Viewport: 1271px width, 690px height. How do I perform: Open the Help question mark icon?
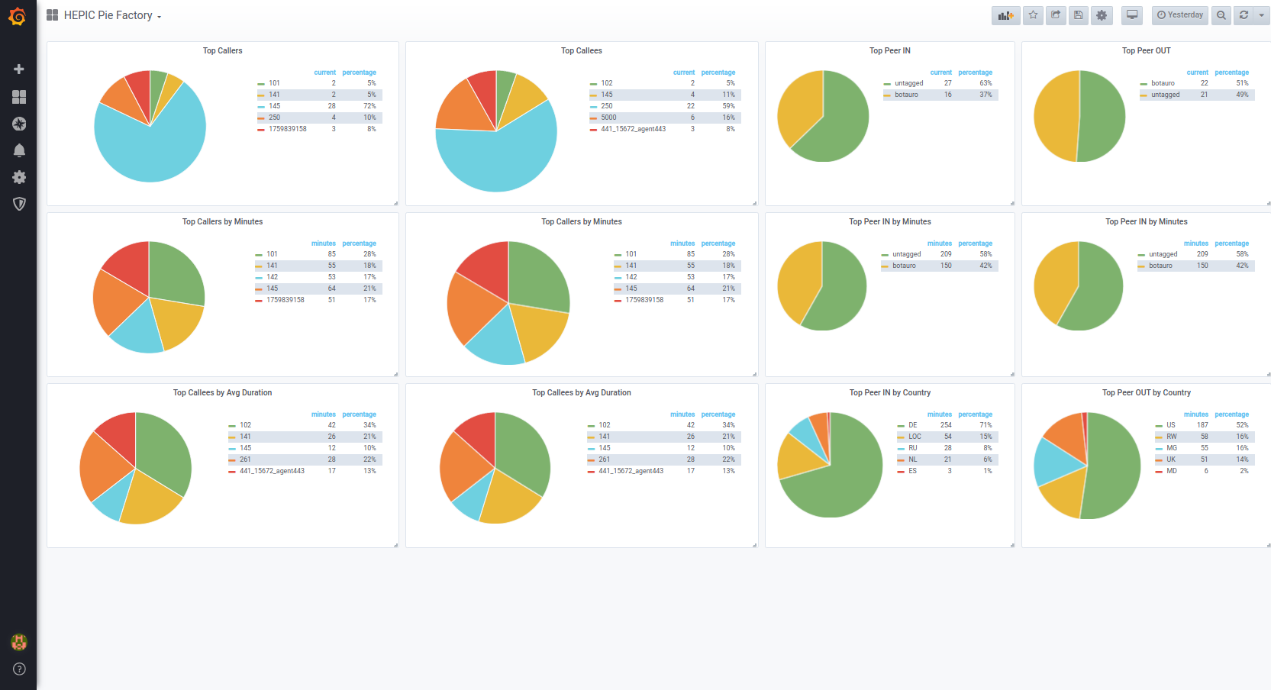pyautogui.click(x=19, y=669)
